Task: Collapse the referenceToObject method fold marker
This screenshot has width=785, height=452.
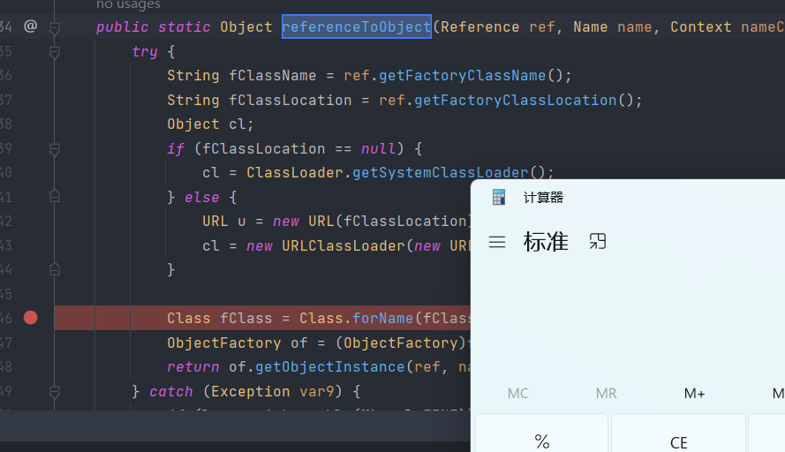Action: click(x=55, y=28)
